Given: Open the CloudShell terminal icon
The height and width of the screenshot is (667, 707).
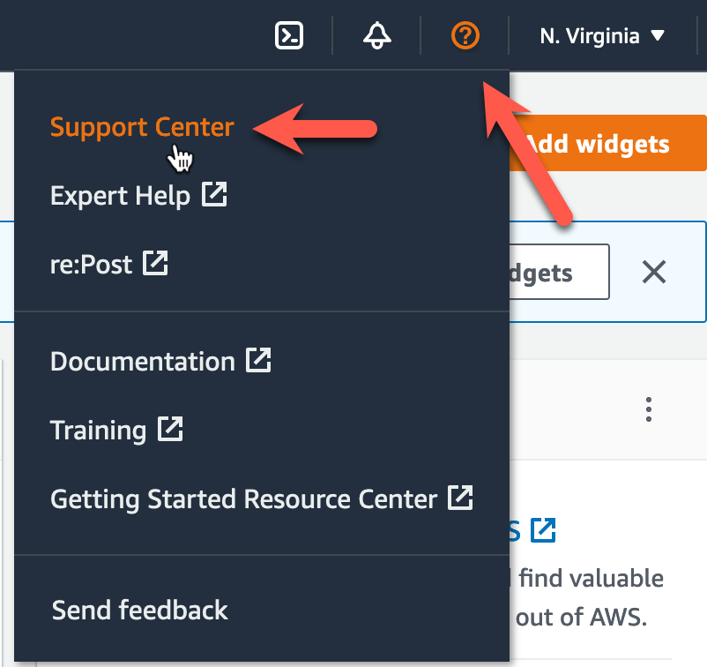Looking at the screenshot, I should [290, 36].
